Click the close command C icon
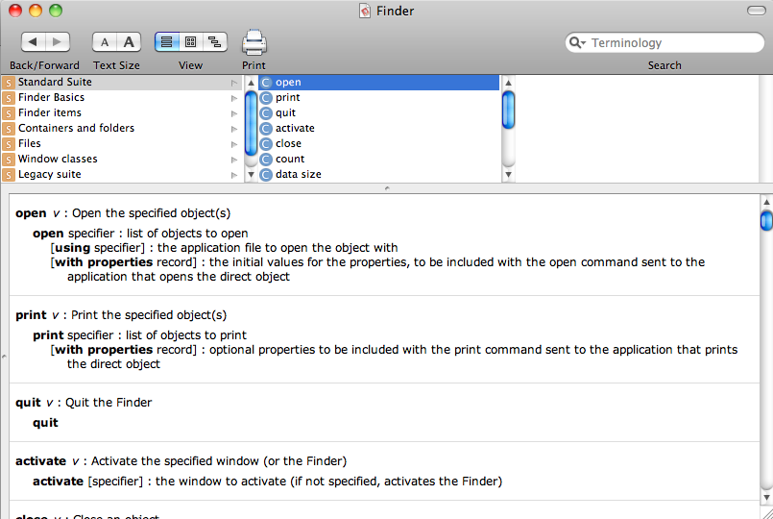 [x=266, y=144]
